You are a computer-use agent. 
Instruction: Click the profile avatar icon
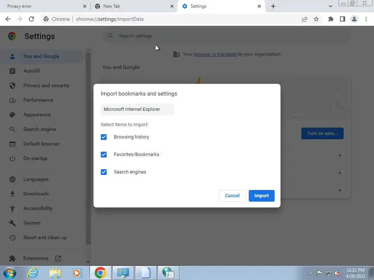(354, 19)
